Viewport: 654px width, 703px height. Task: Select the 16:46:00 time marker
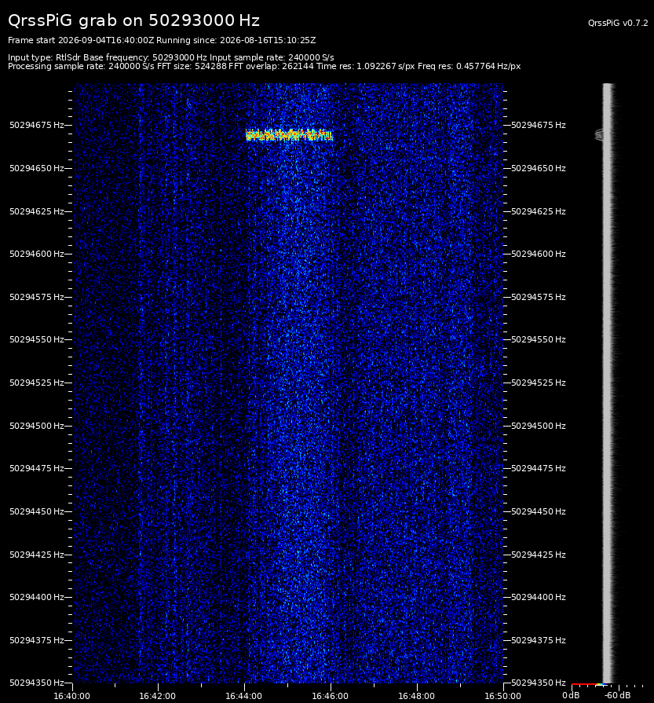tap(330, 696)
